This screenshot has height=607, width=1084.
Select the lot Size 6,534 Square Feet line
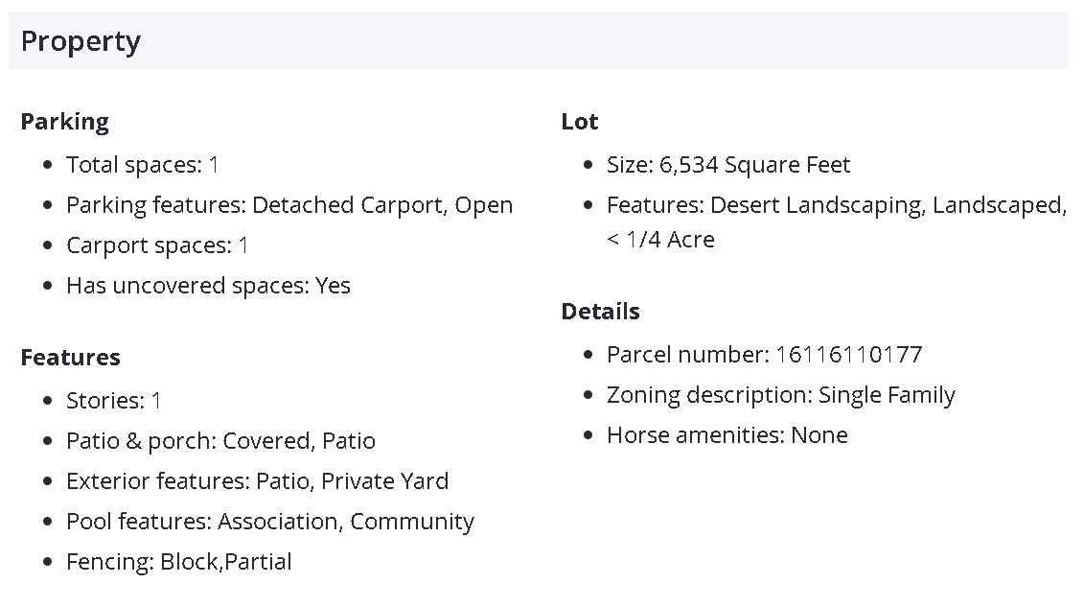pyautogui.click(x=728, y=165)
